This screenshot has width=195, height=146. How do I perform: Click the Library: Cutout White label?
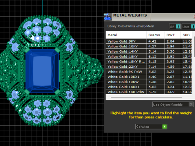point(131,26)
